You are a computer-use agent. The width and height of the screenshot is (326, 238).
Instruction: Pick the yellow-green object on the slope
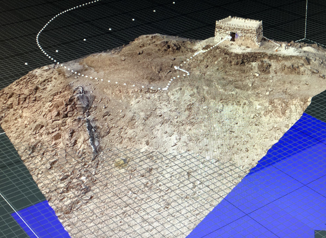[121, 162]
